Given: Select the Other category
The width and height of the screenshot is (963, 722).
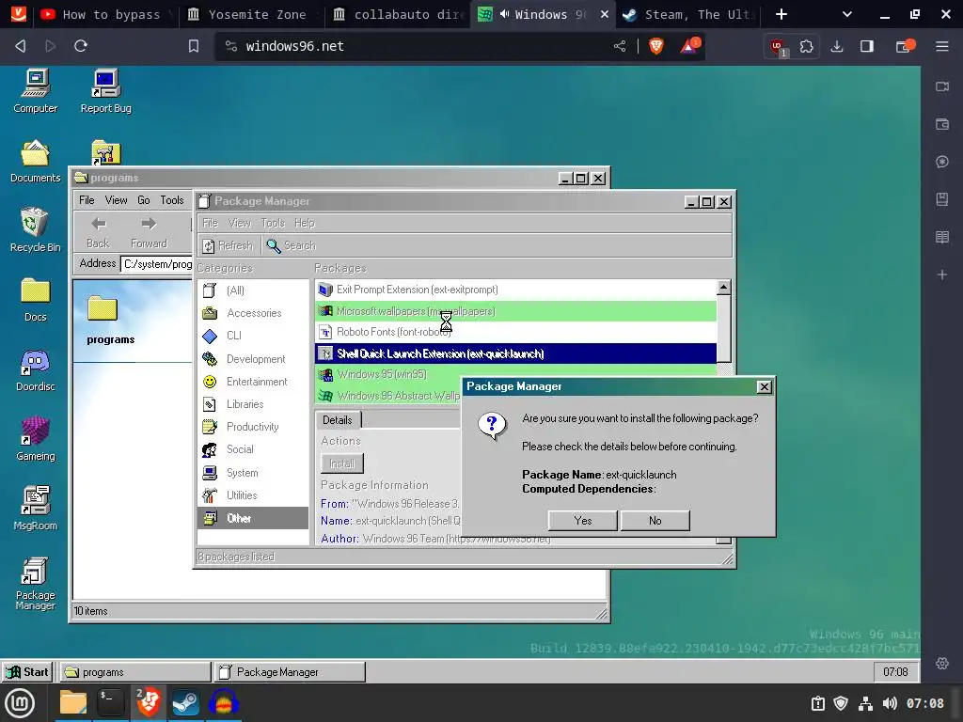Looking at the screenshot, I should coord(252,518).
